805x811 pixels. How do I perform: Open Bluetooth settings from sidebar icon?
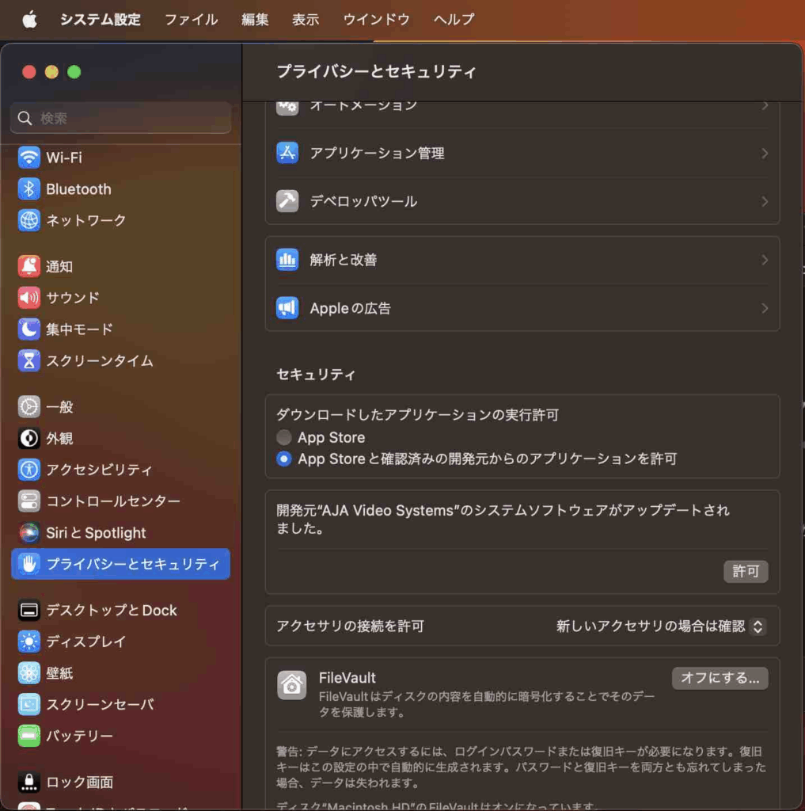point(29,189)
